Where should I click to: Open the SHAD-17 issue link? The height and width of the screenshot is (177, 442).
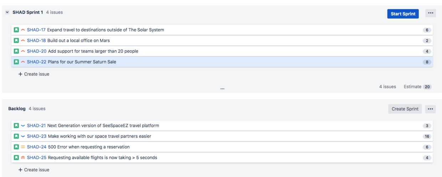[x=36, y=30]
